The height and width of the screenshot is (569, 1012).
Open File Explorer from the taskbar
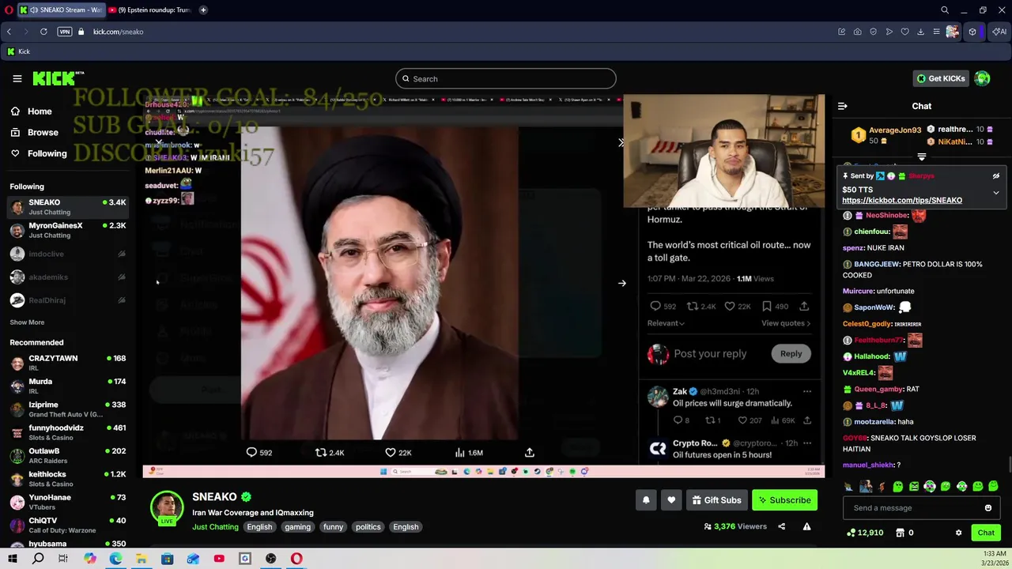(x=141, y=559)
